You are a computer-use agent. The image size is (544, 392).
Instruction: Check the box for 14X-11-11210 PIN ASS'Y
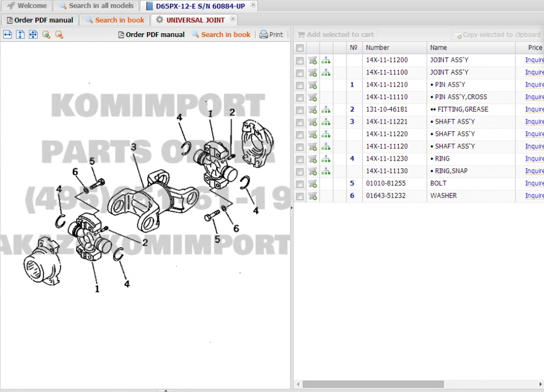click(x=300, y=85)
